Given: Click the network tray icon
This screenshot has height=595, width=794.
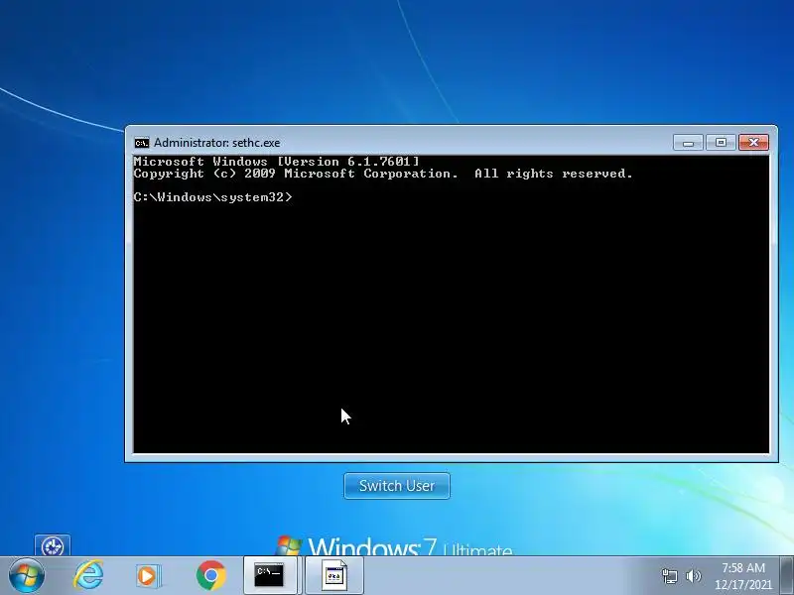Looking at the screenshot, I should (669, 576).
